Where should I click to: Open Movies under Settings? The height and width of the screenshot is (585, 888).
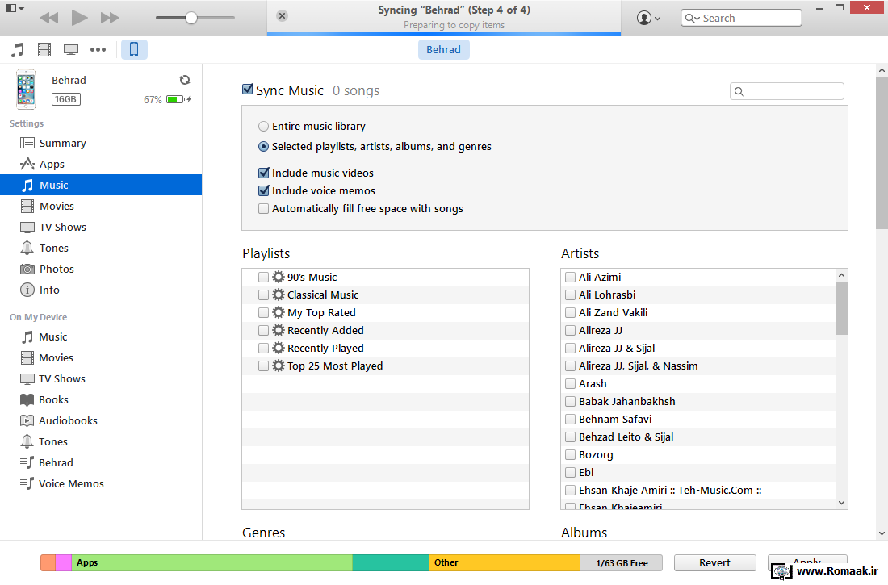pyautogui.click(x=101, y=206)
